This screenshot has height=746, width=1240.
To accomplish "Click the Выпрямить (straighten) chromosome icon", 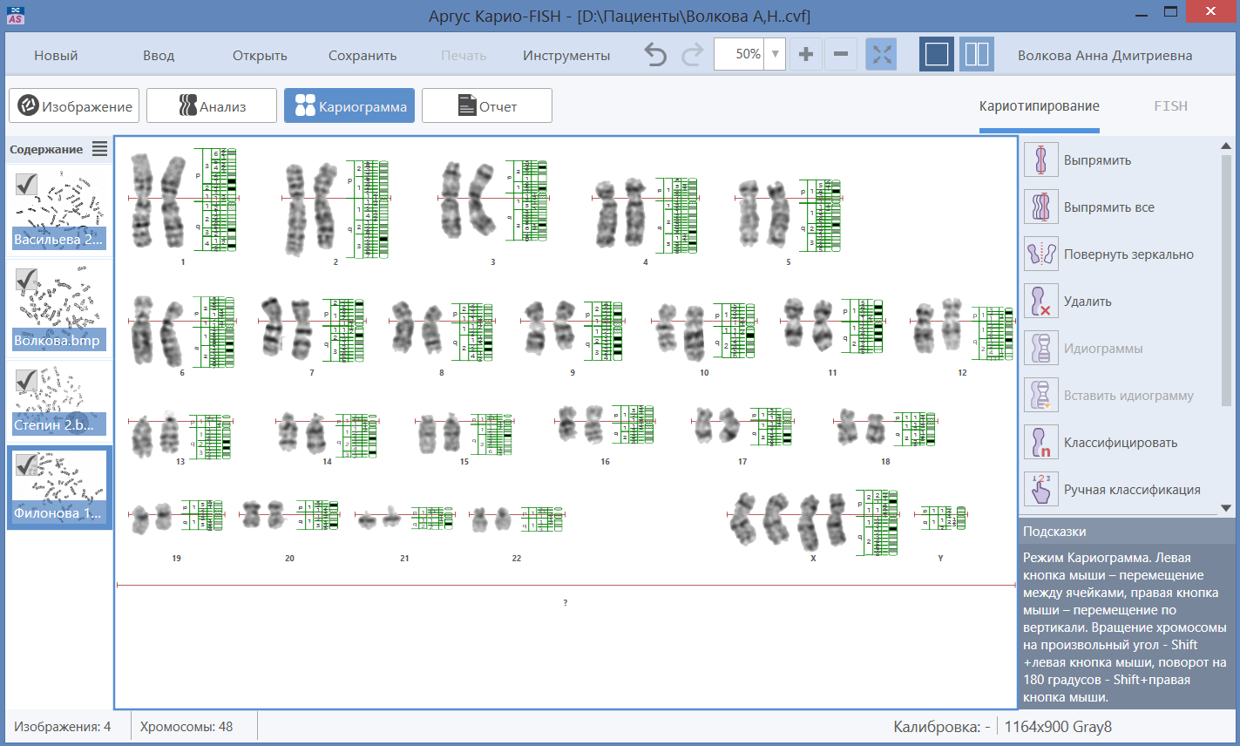I will coord(1040,160).
